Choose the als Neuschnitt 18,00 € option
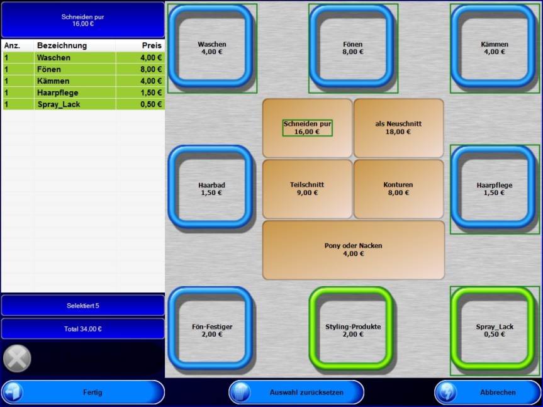Screen dimensions: 543x407 point(398,128)
